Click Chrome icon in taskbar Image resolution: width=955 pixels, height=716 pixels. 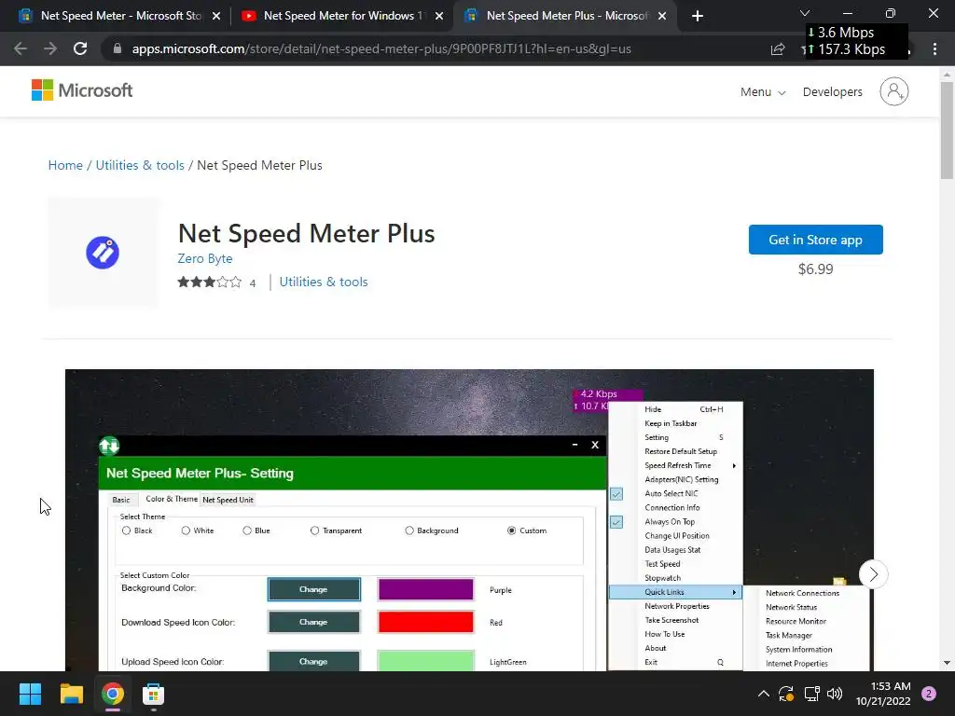click(x=113, y=694)
